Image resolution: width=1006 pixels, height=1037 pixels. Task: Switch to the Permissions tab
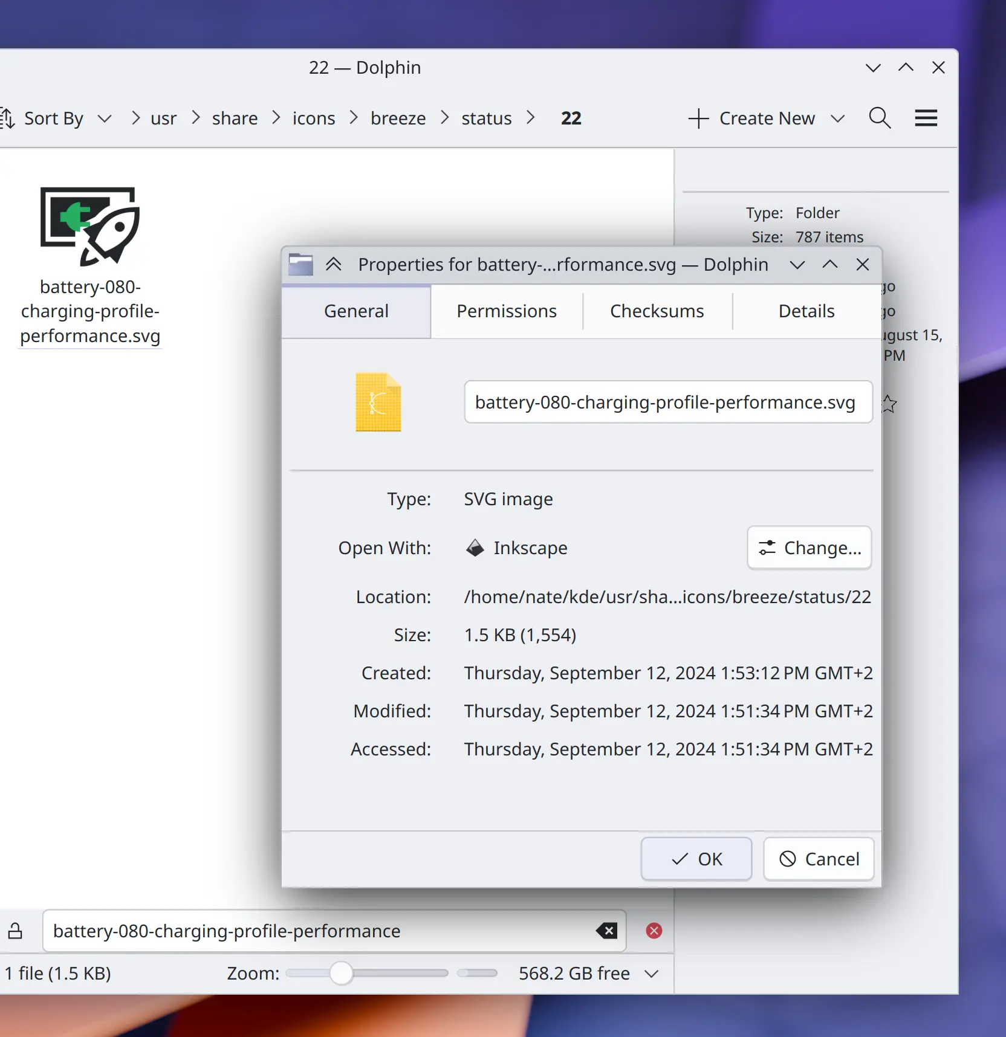pos(506,311)
